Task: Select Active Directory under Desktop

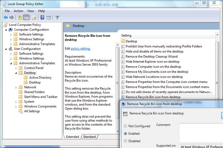Action: (40, 78)
